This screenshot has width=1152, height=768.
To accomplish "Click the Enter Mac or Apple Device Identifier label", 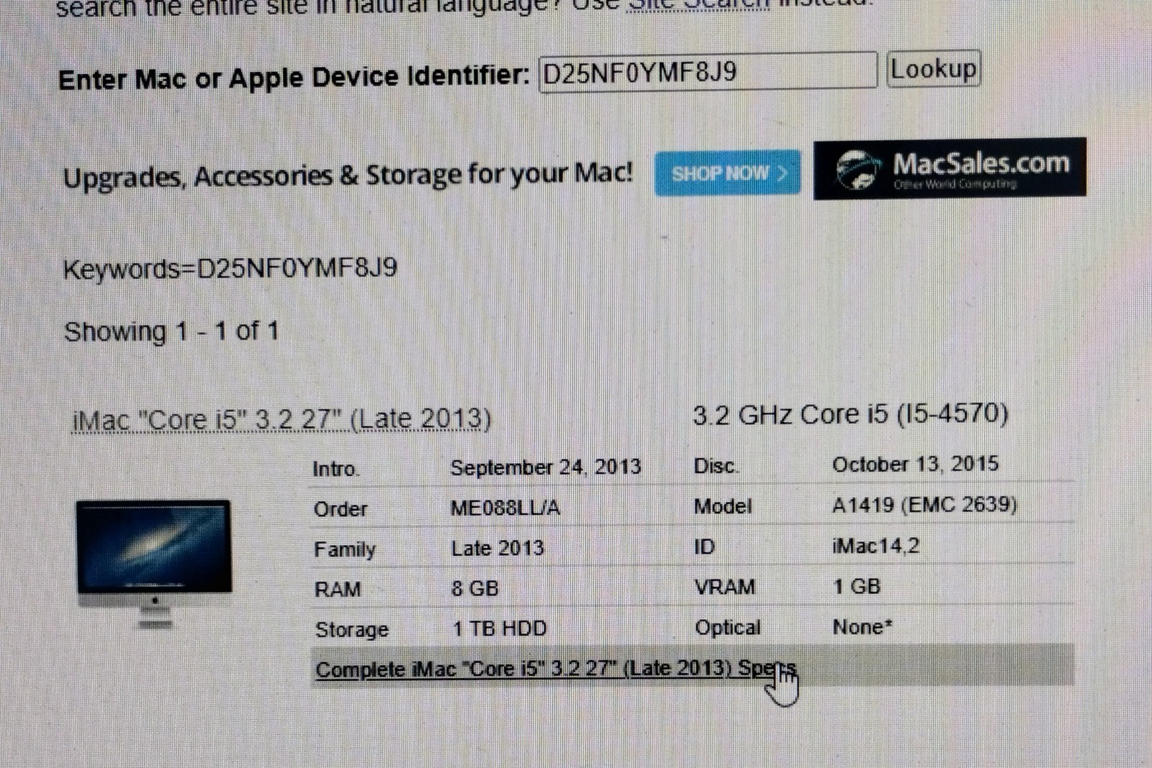I will [294, 78].
